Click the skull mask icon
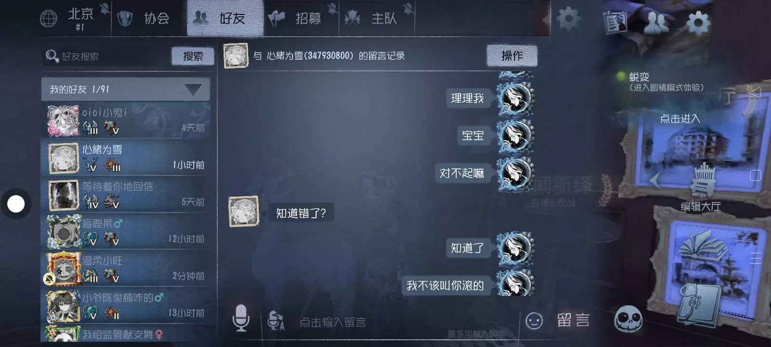Screen dimensions: 771x347 tap(628, 319)
